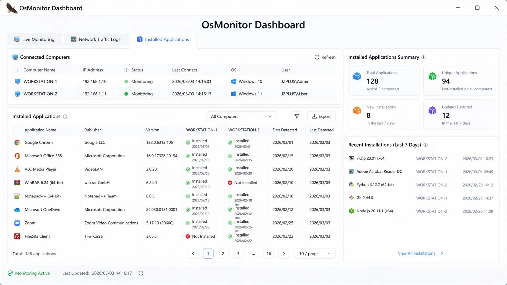
Task: Open the filter funnel button
Action: point(297,116)
